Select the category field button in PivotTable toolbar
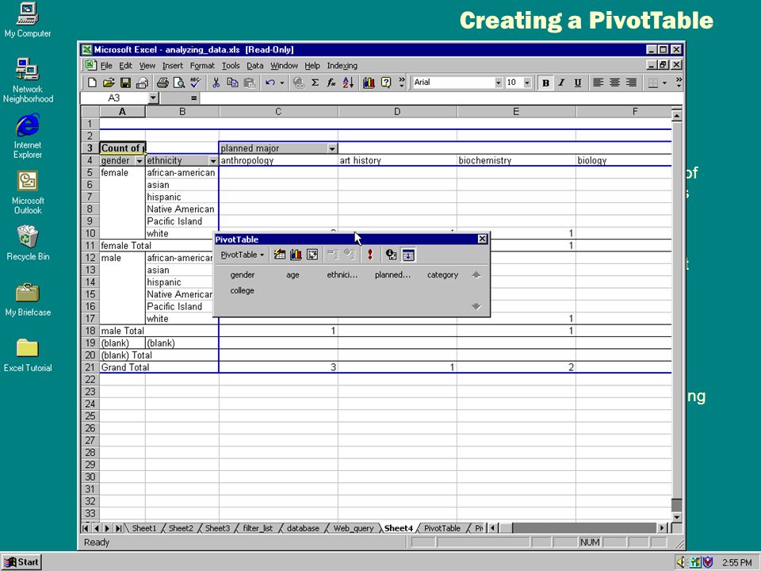The height and width of the screenshot is (571, 761). point(442,275)
